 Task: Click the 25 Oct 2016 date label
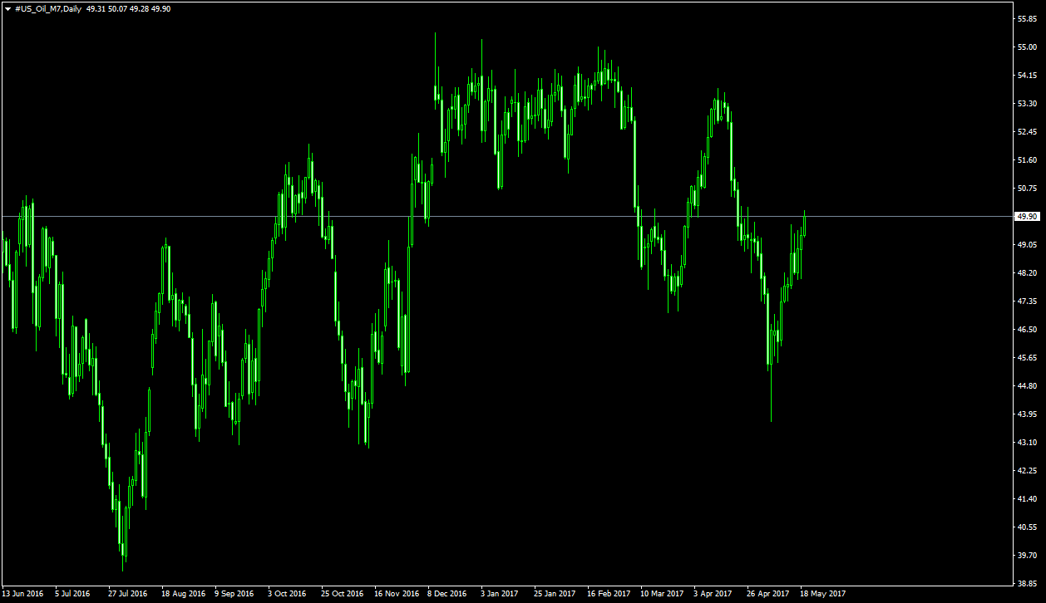click(x=343, y=594)
